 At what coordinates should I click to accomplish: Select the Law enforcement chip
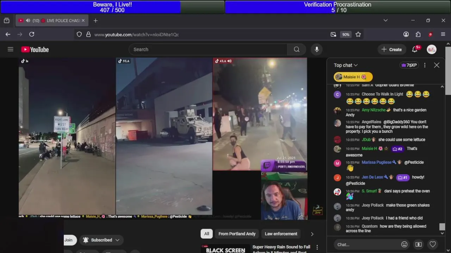coord(281,234)
